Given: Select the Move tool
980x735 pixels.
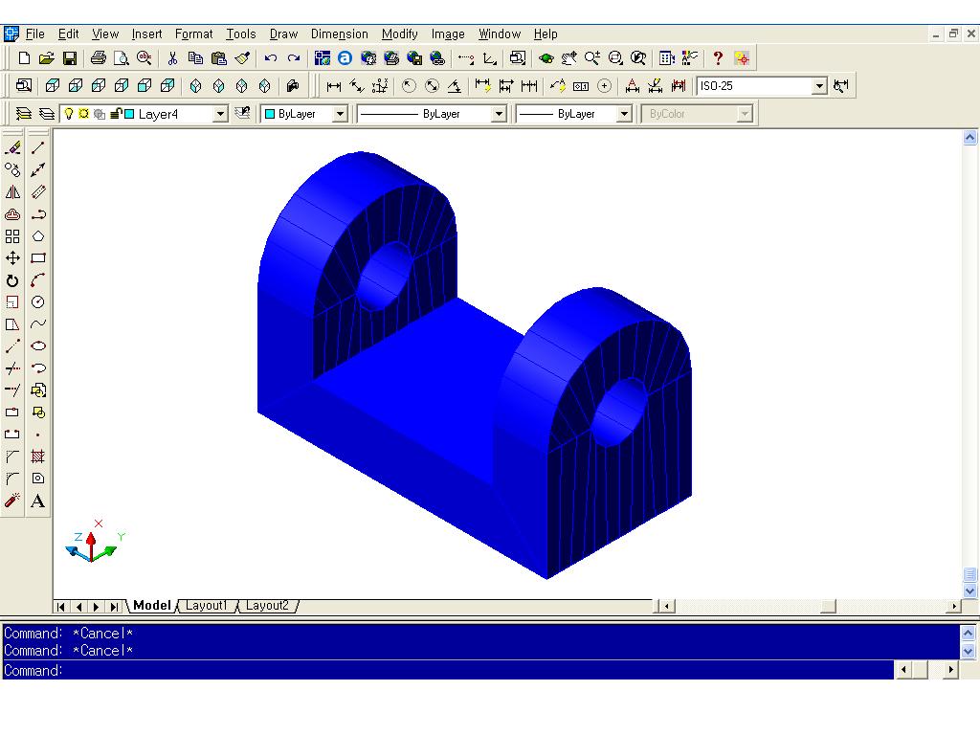Looking at the screenshot, I should click(12, 258).
